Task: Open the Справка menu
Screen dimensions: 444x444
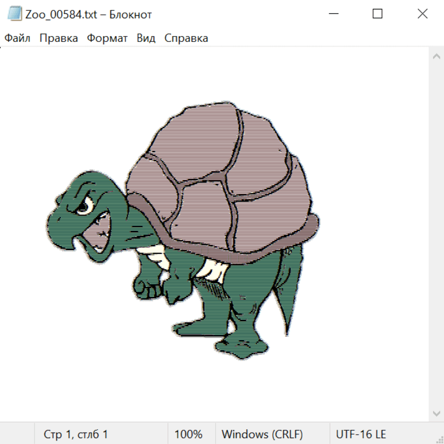Action: [186, 38]
